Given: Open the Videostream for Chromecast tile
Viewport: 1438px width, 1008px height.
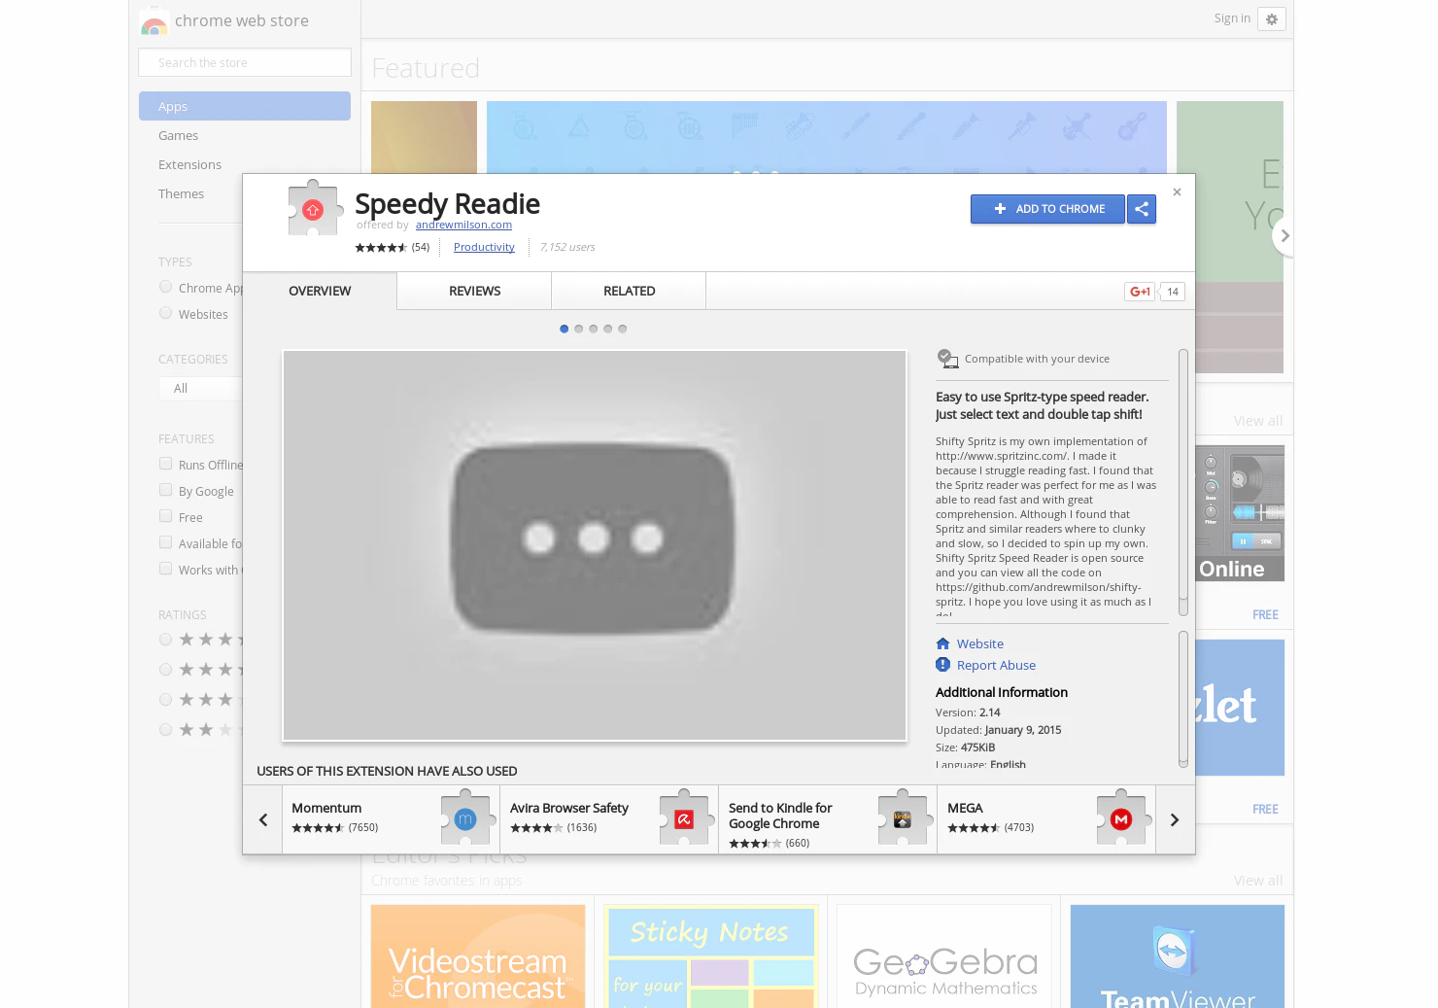Looking at the screenshot, I should [478, 956].
